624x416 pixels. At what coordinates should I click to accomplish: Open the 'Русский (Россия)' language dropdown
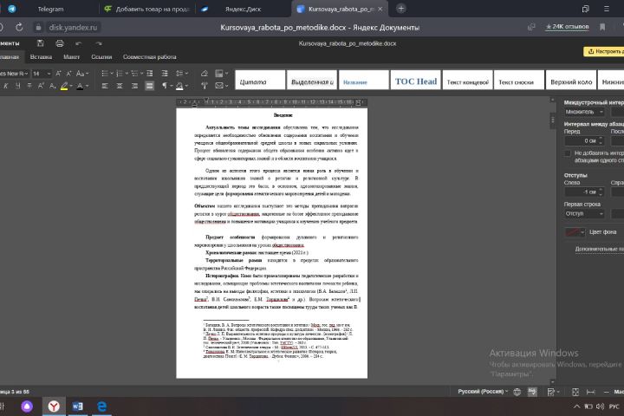tap(483, 392)
